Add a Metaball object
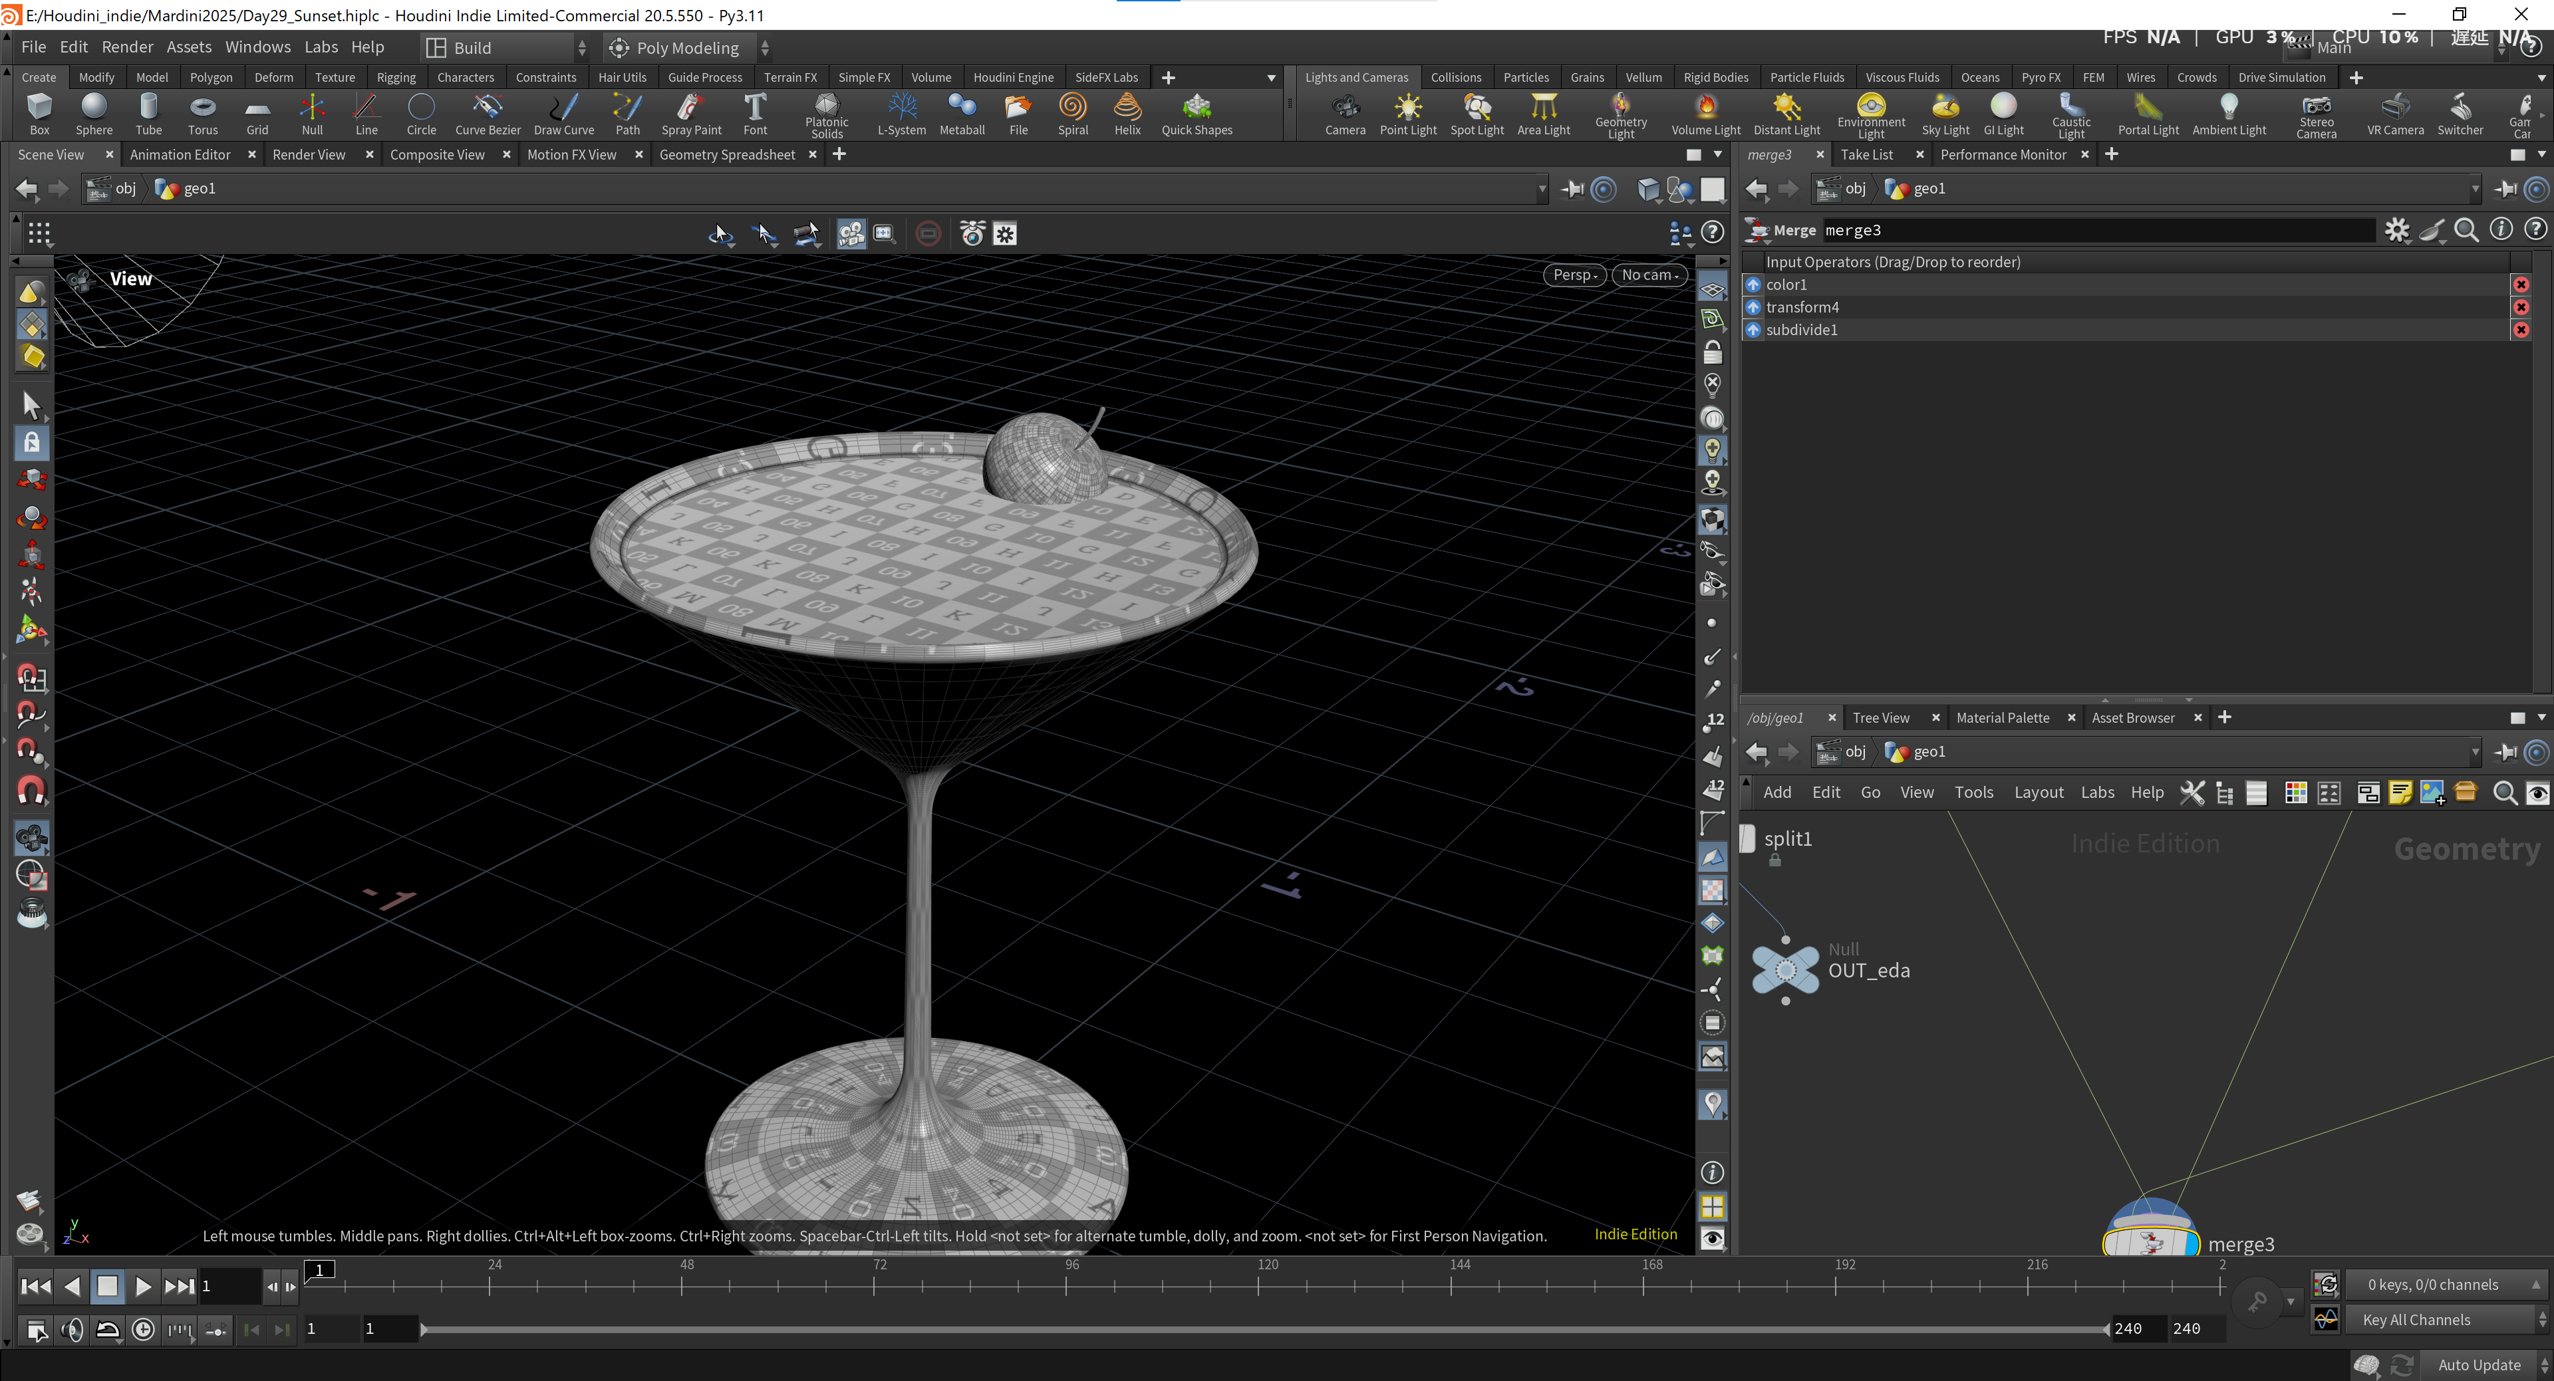 coord(962,113)
